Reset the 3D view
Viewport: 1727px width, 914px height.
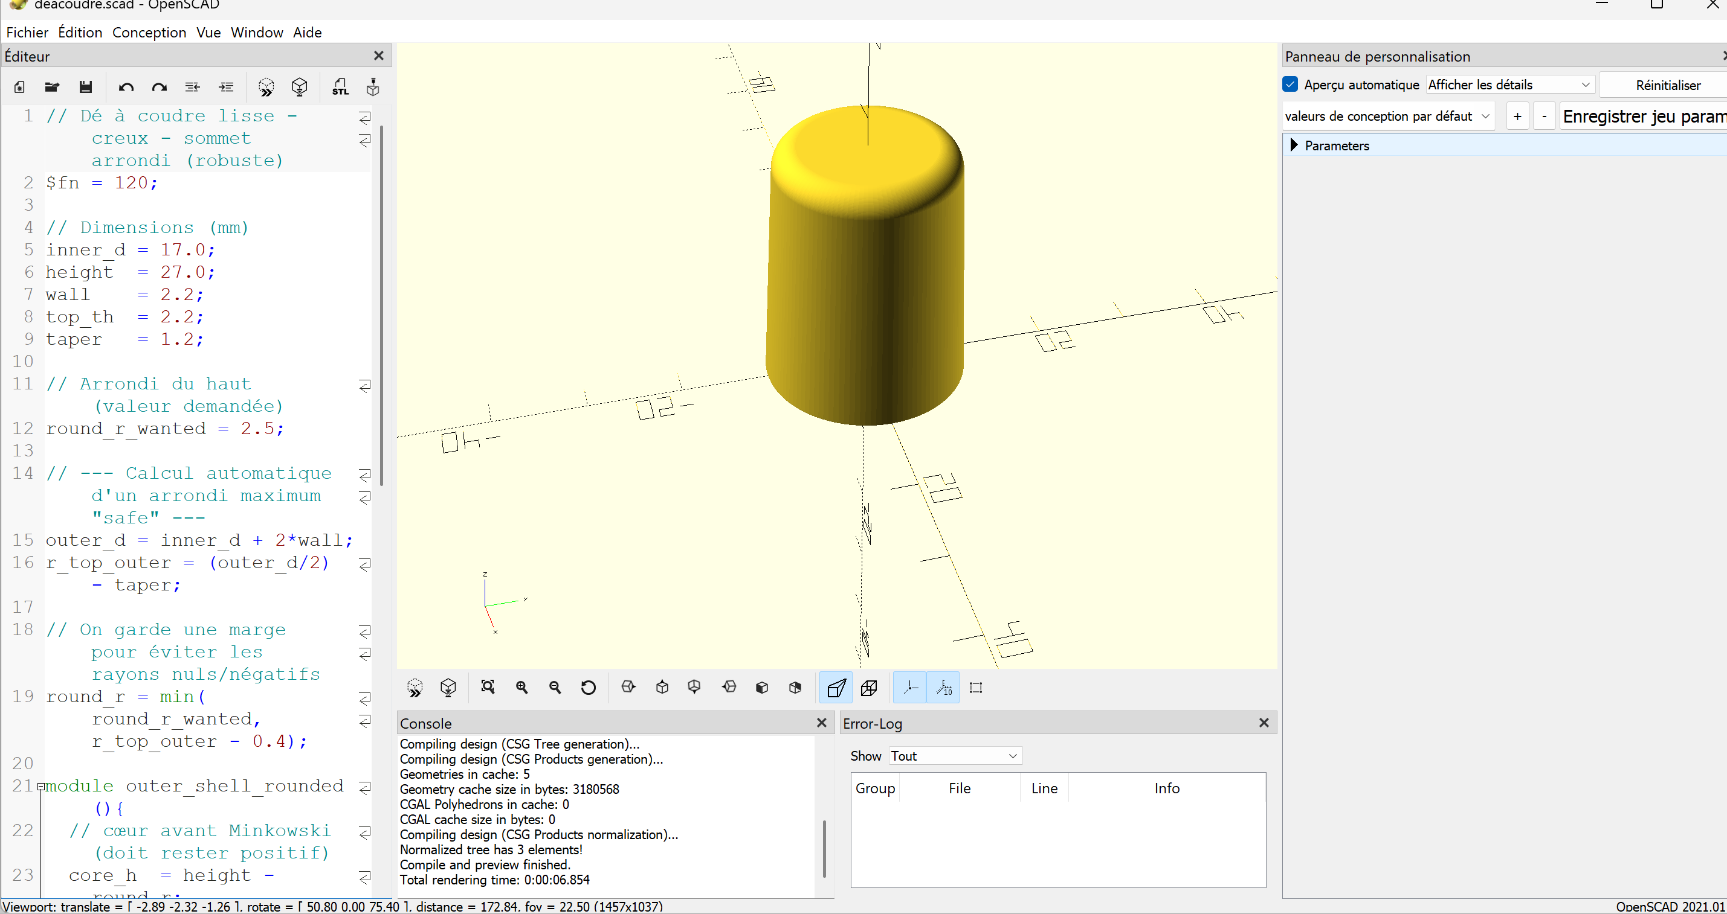click(588, 688)
